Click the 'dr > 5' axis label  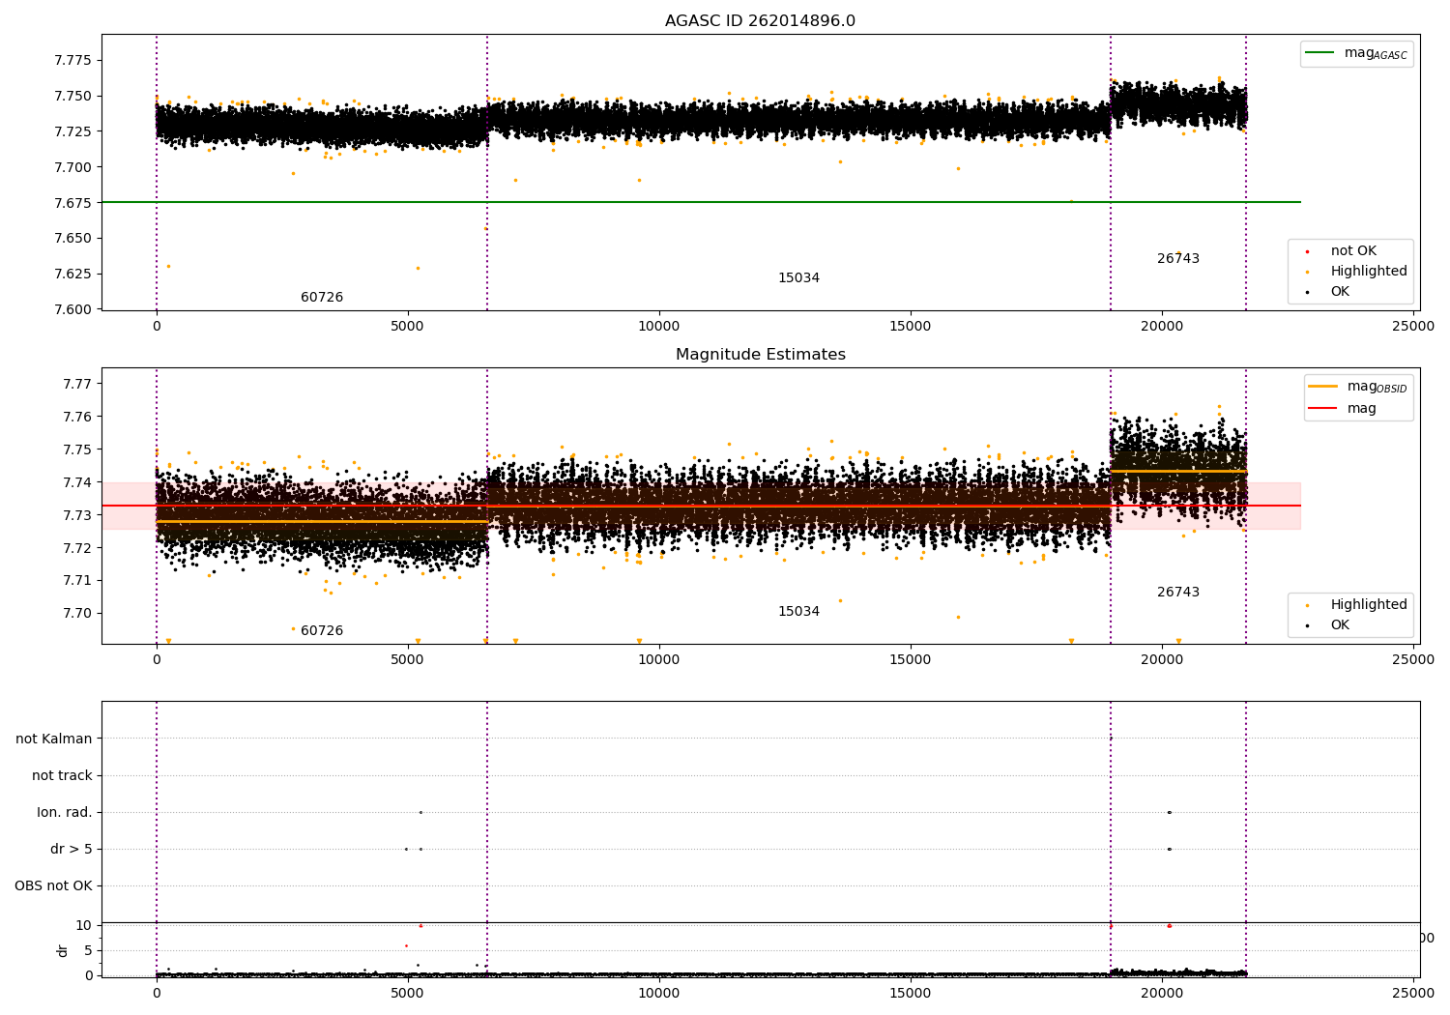pos(72,850)
